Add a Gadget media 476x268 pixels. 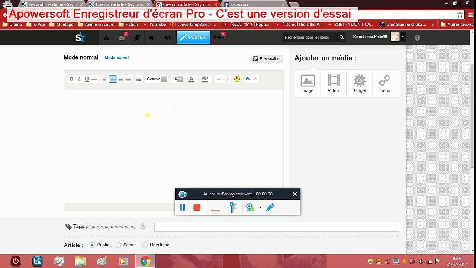[359, 83]
